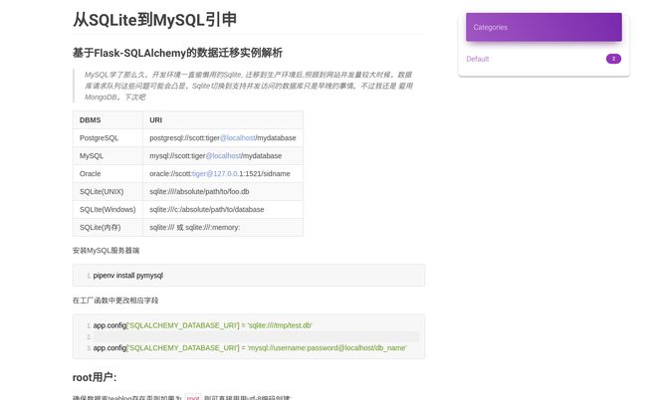
Task: Select the MySQL table cell
Action: (108, 156)
